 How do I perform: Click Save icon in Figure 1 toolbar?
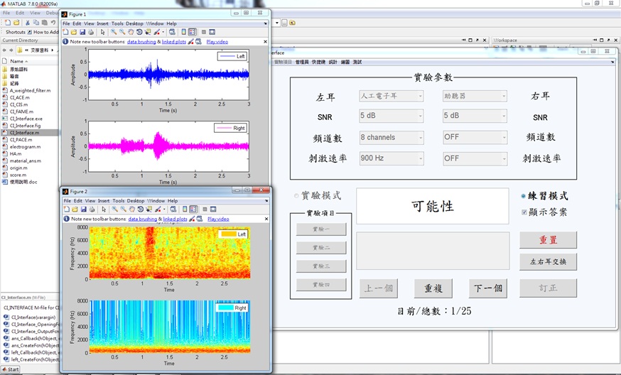pos(82,32)
